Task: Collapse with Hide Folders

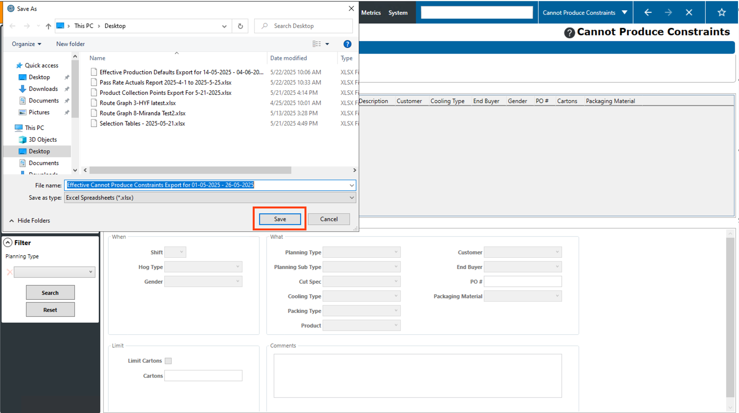Action: [x=30, y=221]
